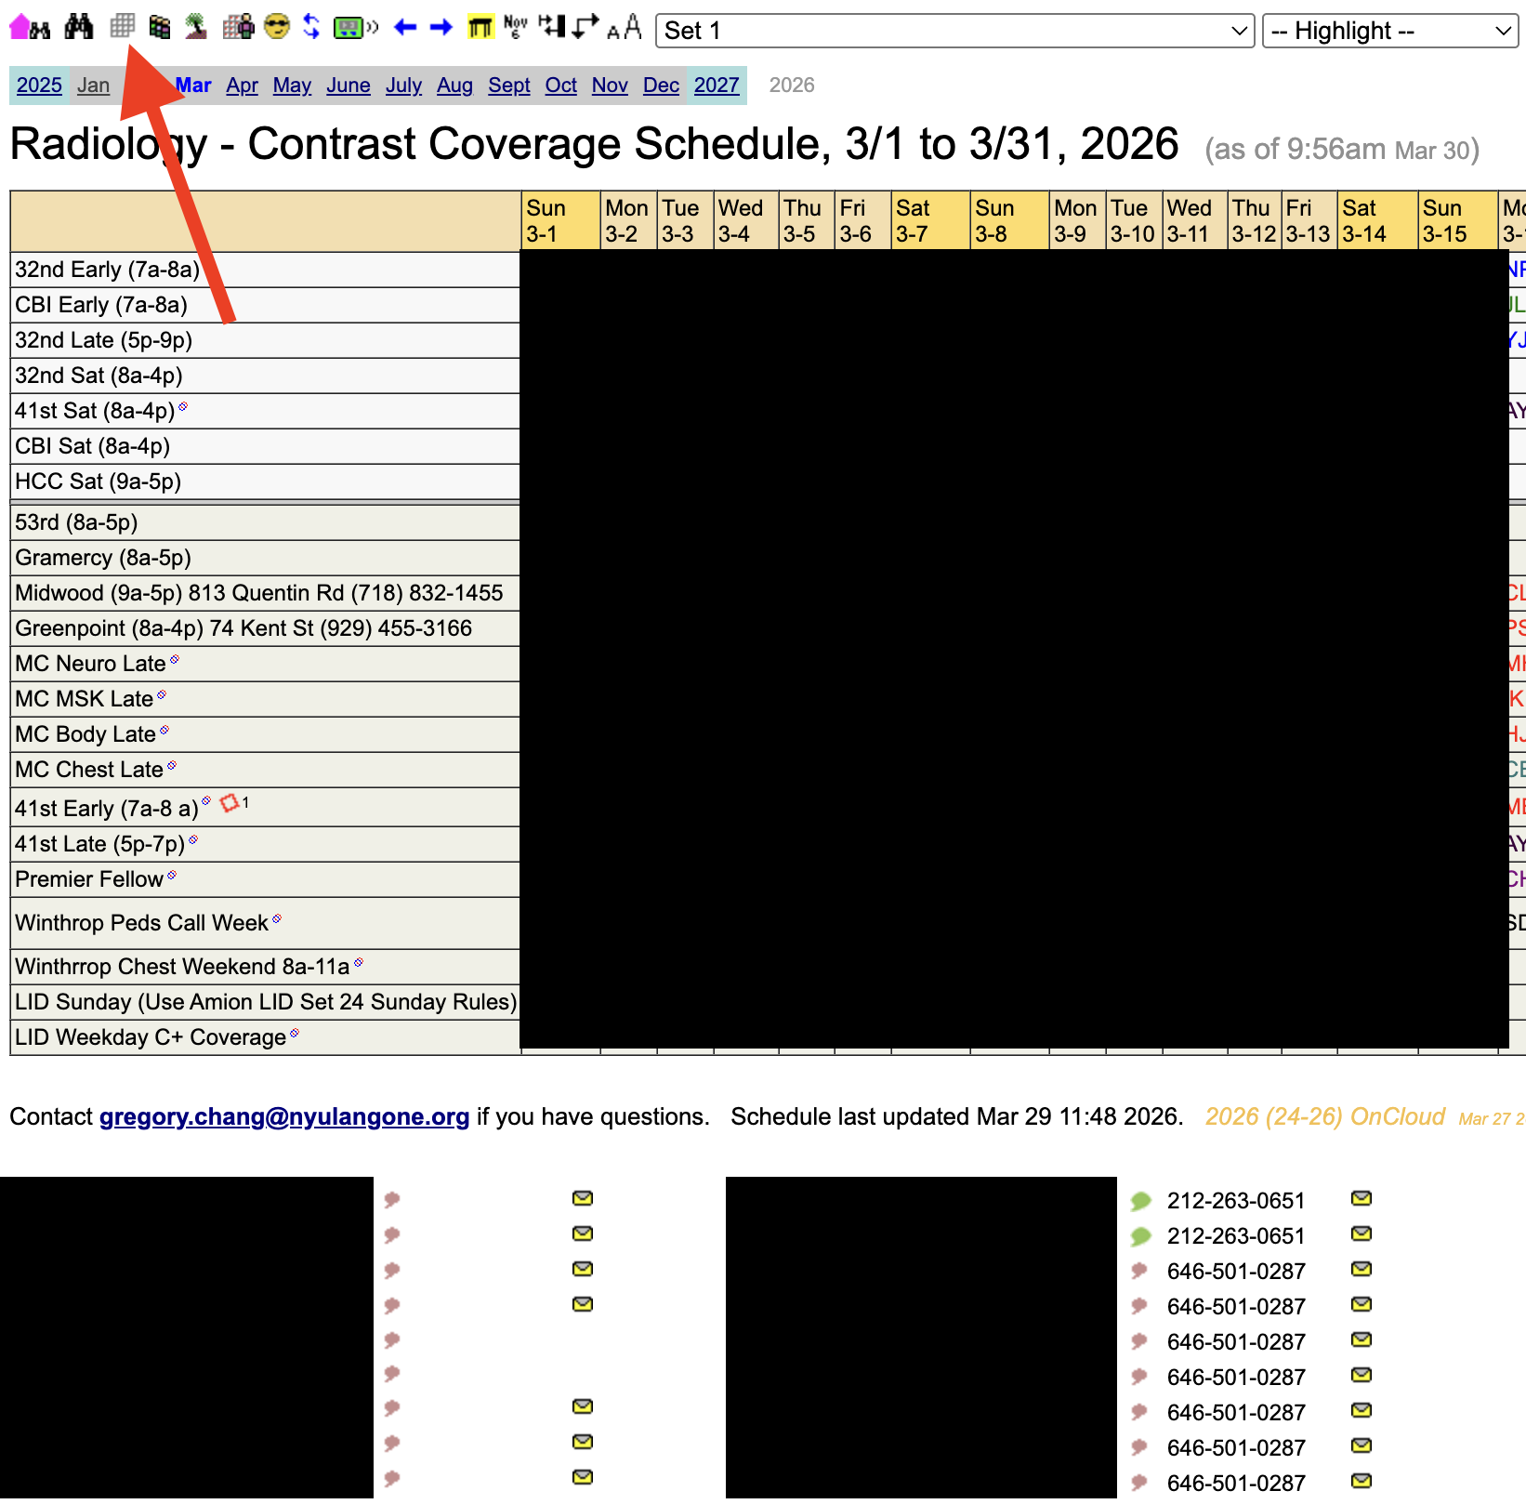
Task: Click a yellow envelope email icon
Action: pos(581,1198)
